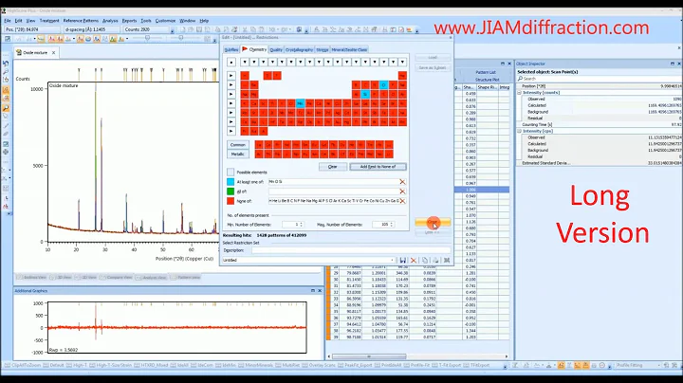Select the fourth period (K row) with its arrow
This screenshot has height=383, width=683.
click(231, 103)
